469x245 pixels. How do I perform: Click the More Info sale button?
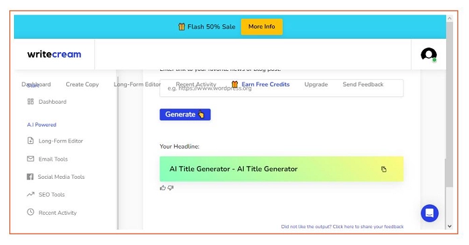(261, 27)
